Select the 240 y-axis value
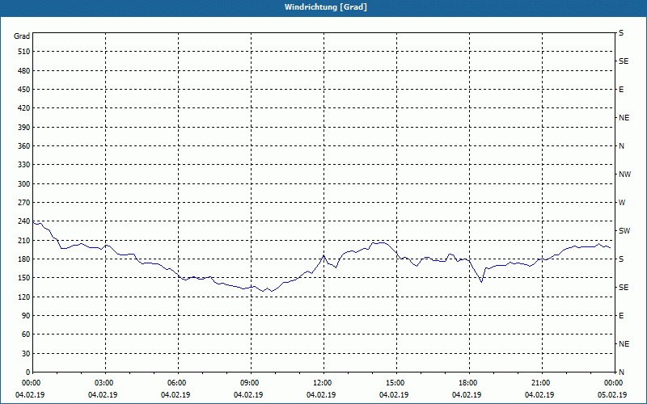Viewport: 647px width, 404px height. pos(24,221)
